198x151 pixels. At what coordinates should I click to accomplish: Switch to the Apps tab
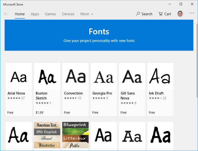[35, 14]
